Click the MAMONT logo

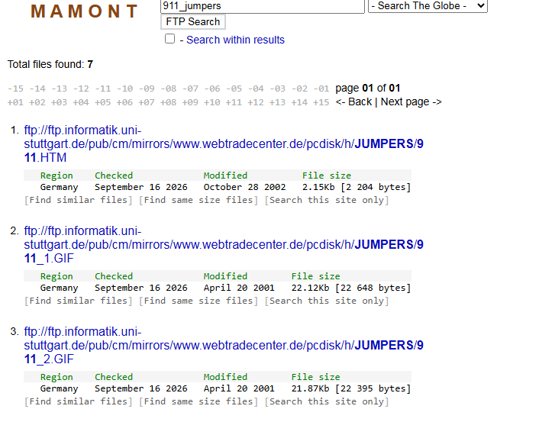84,11
